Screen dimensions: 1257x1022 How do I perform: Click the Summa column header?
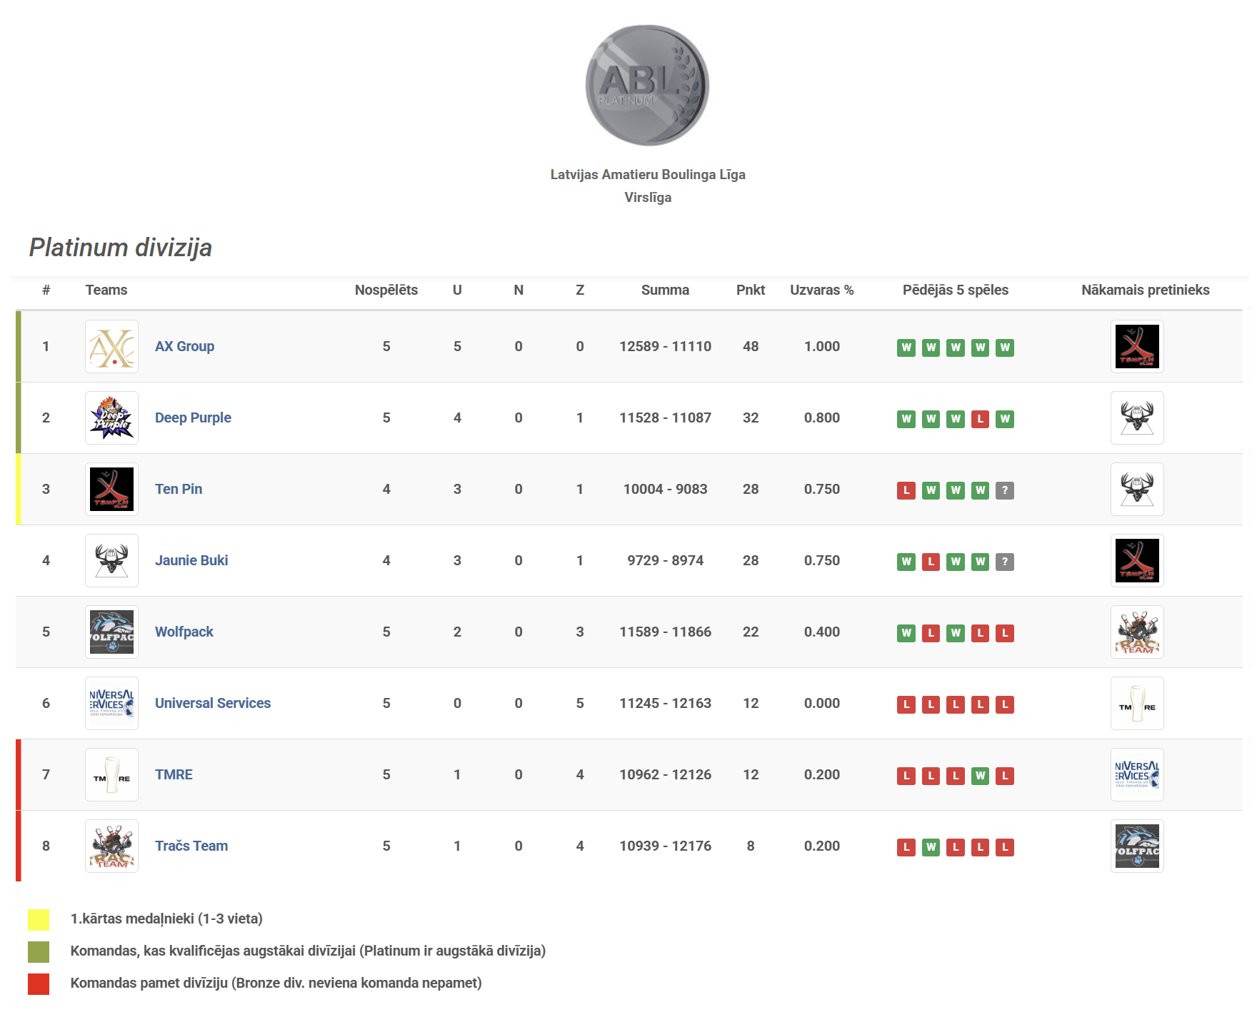(665, 290)
